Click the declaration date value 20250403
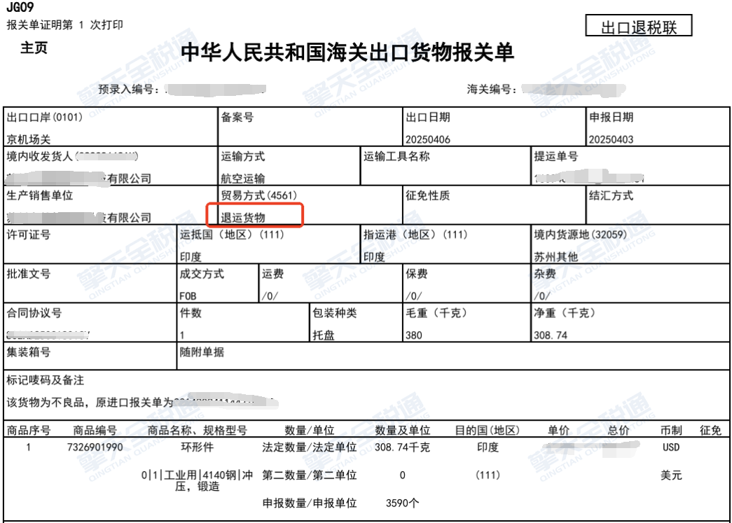Viewport: 732px width, 523px height. pos(611,139)
